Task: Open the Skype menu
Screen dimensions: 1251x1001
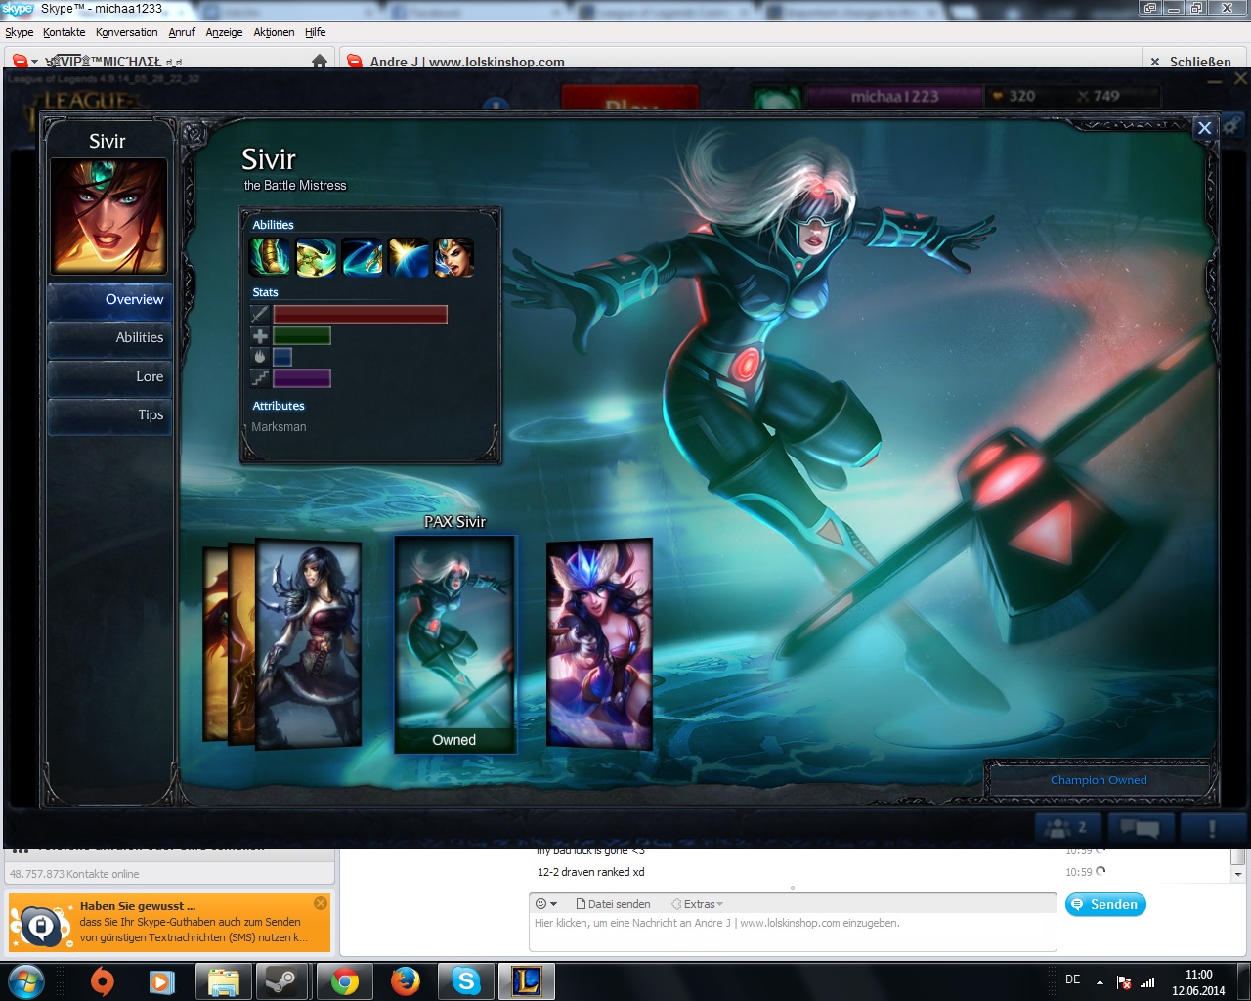Action: [x=20, y=32]
